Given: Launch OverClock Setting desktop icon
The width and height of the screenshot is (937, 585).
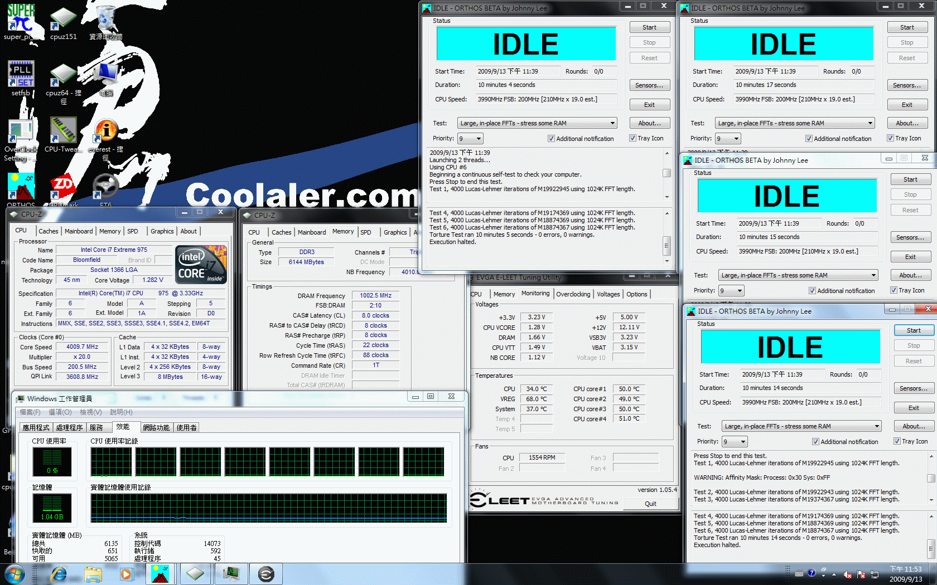Looking at the screenshot, I should 21,139.
